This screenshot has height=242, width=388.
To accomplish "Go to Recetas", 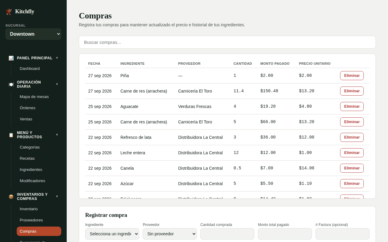I will (x=39, y=159).
